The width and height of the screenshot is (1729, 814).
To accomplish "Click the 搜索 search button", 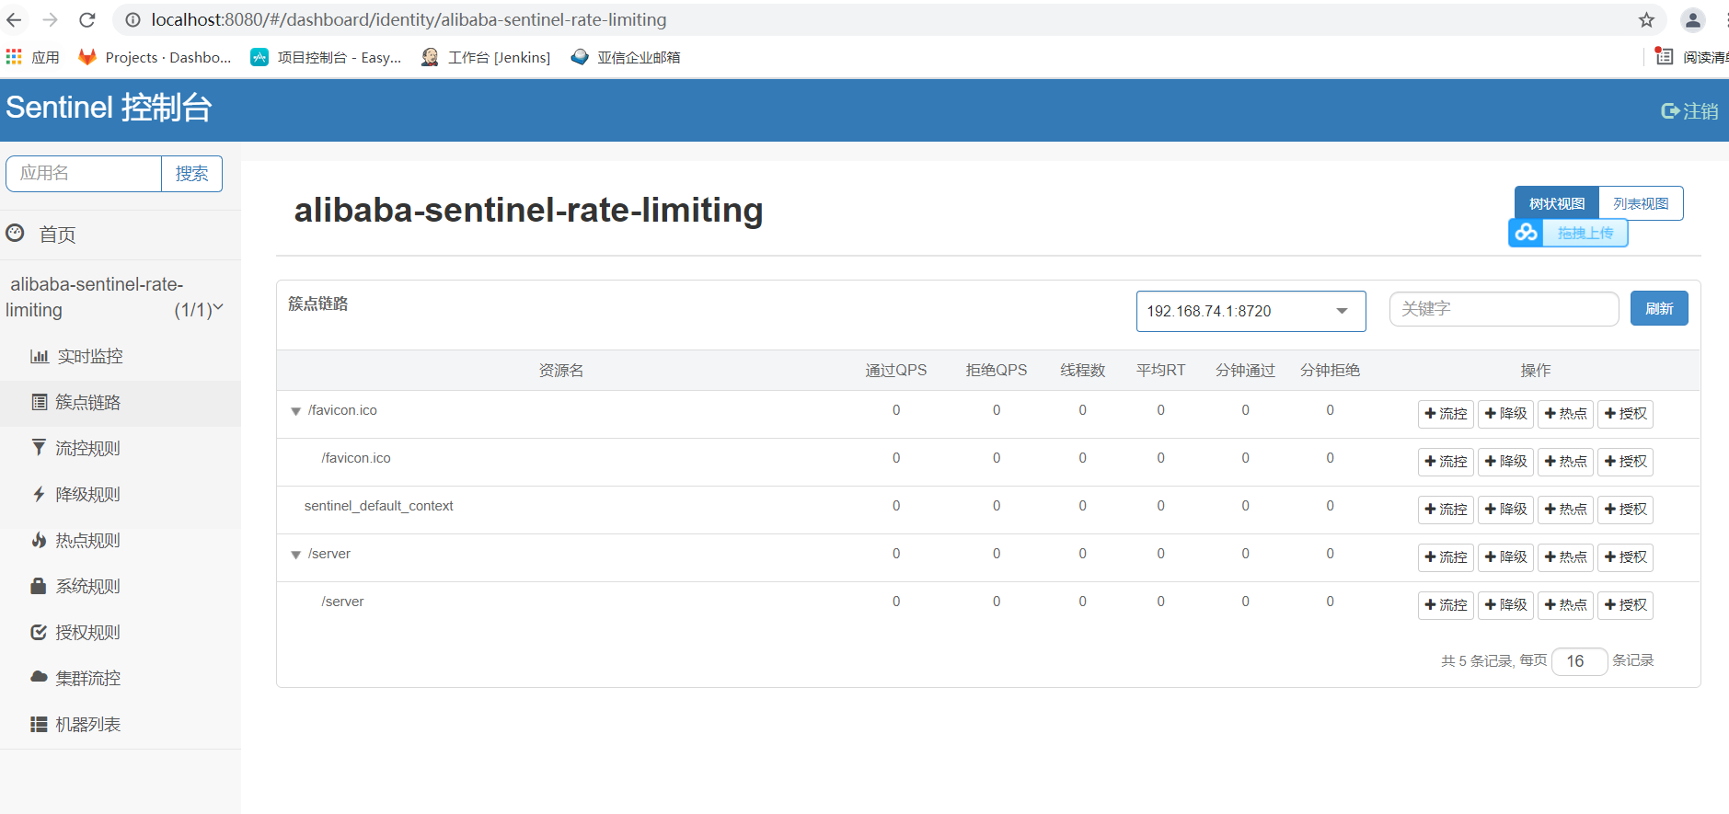I will point(191,174).
